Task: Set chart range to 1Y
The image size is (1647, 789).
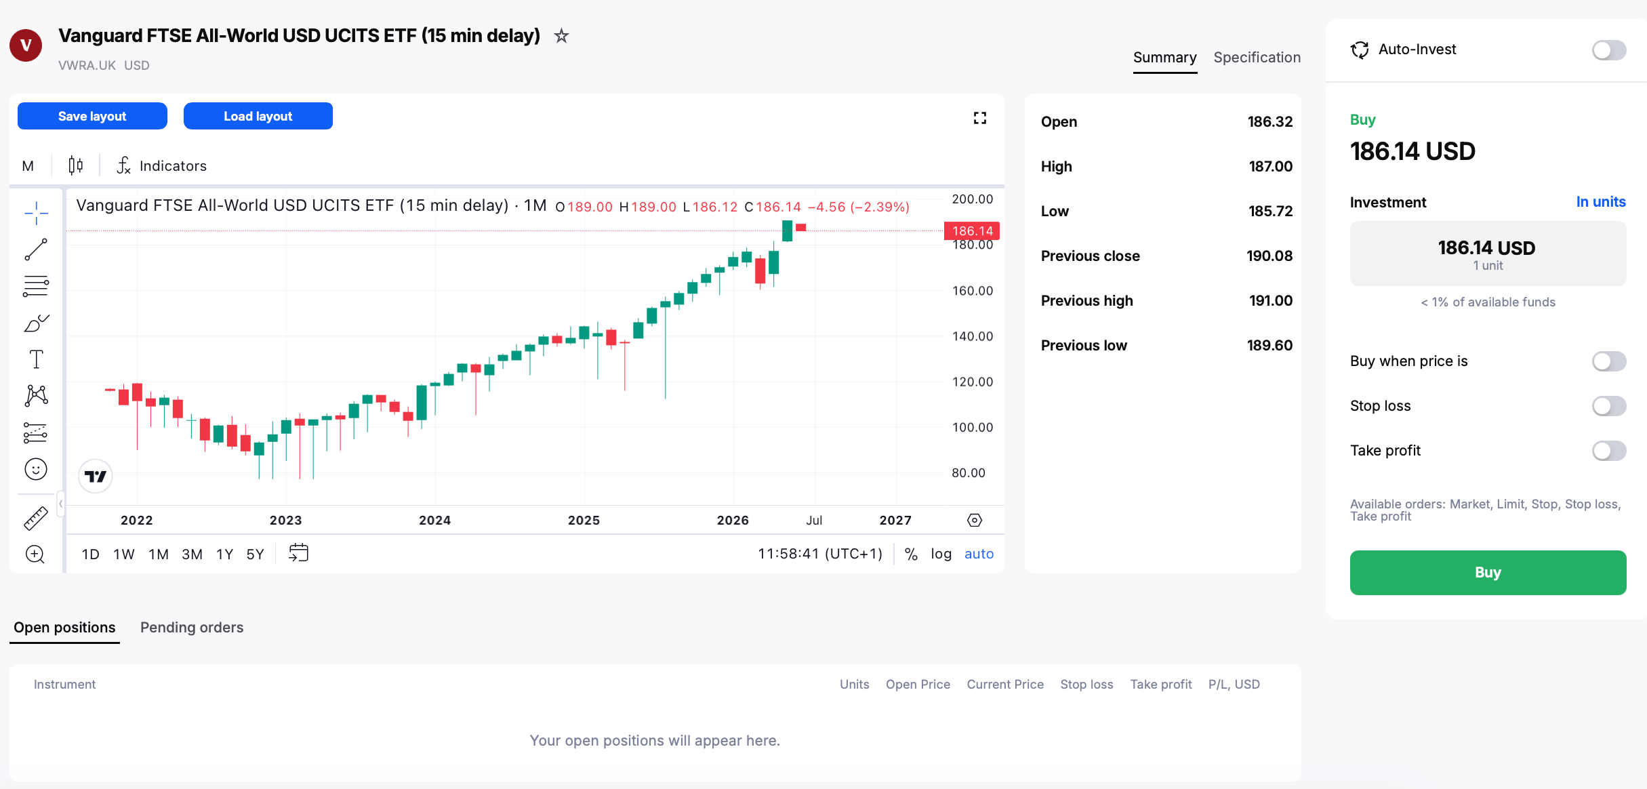Action: pyautogui.click(x=224, y=554)
